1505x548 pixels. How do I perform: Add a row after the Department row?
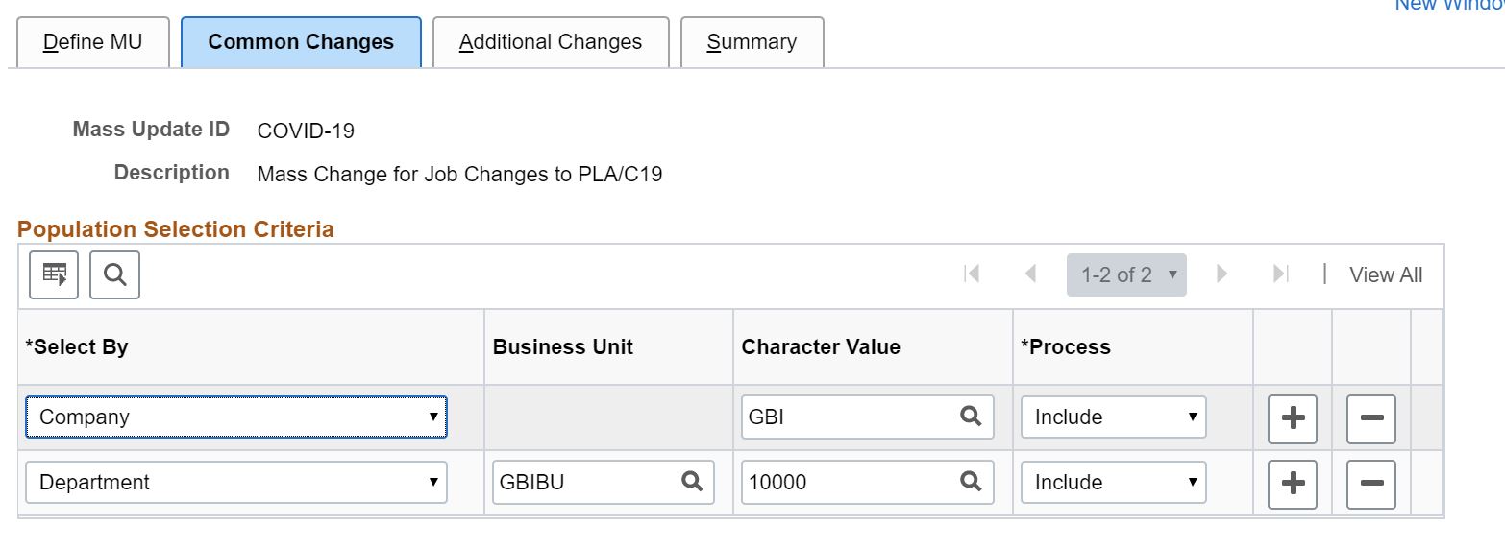tap(1293, 484)
